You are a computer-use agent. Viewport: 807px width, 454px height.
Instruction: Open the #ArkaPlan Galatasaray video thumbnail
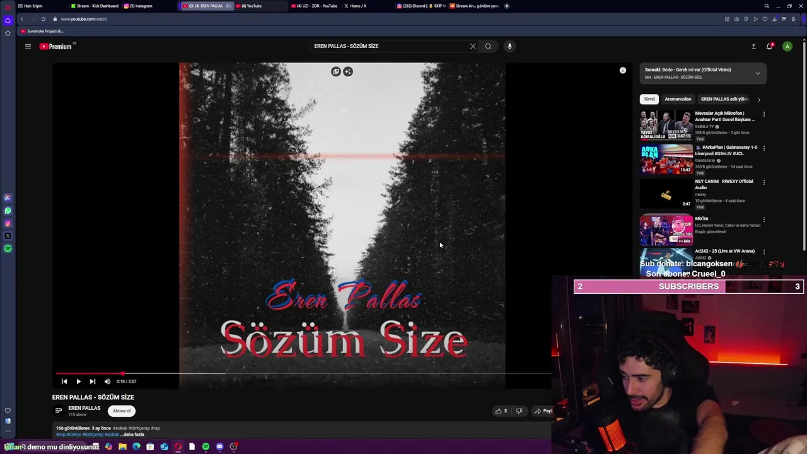(x=666, y=159)
